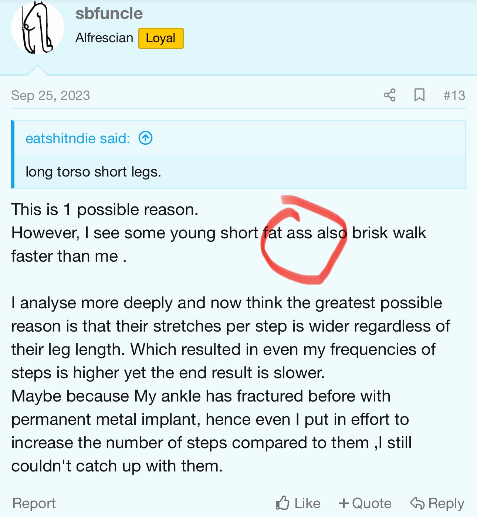Click the curved reply arrow icon
The image size is (477, 517).
pyautogui.click(x=417, y=503)
